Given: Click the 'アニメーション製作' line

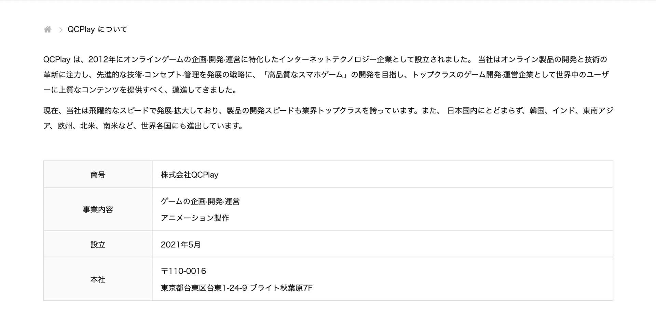Looking at the screenshot, I should pos(195,218).
